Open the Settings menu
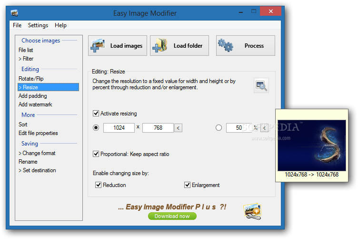358x239 pixels. [x=38, y=25]
